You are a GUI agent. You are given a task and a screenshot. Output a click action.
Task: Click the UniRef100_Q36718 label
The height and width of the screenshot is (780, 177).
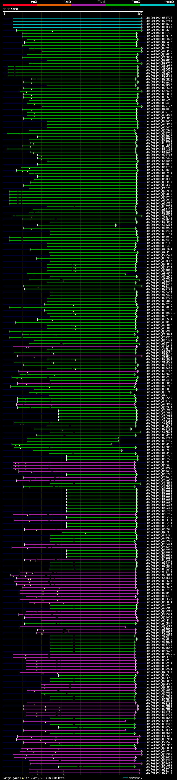(158, 392)
